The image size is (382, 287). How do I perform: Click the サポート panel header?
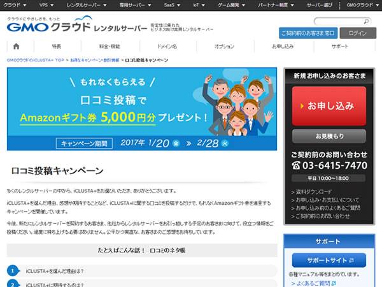pyautogui.click(x=329, y=241)
